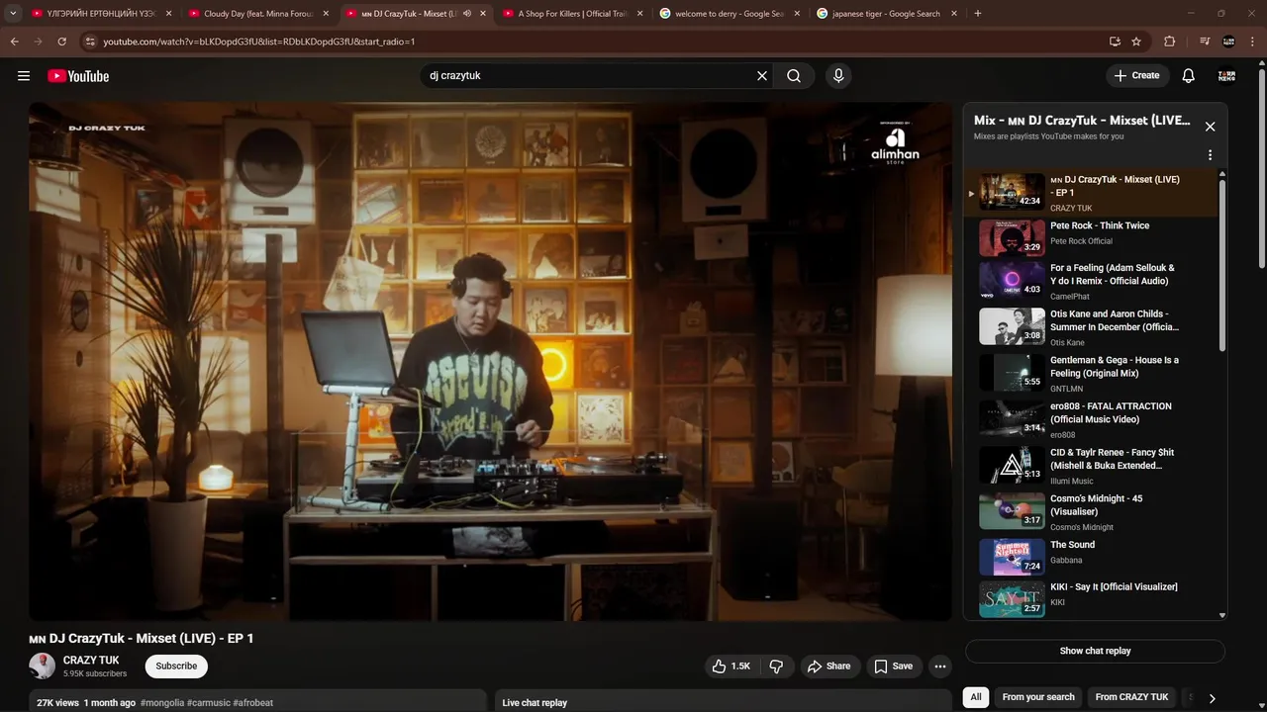
Task: Open the account avatar menu
Action: point(1226,76)
